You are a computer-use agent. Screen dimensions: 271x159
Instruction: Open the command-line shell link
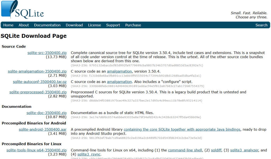pyautogui.click(x=185, y=150)
